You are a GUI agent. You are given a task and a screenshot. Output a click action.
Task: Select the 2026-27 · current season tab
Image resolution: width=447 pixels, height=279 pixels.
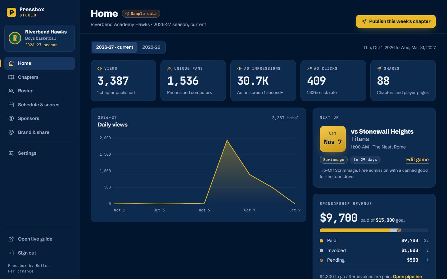pos(115,47)
